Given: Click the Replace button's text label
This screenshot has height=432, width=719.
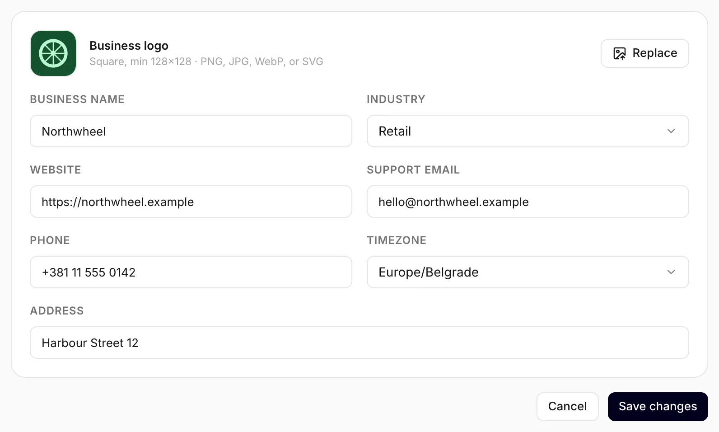Looking at the screenshot, I should click(654, 53).
